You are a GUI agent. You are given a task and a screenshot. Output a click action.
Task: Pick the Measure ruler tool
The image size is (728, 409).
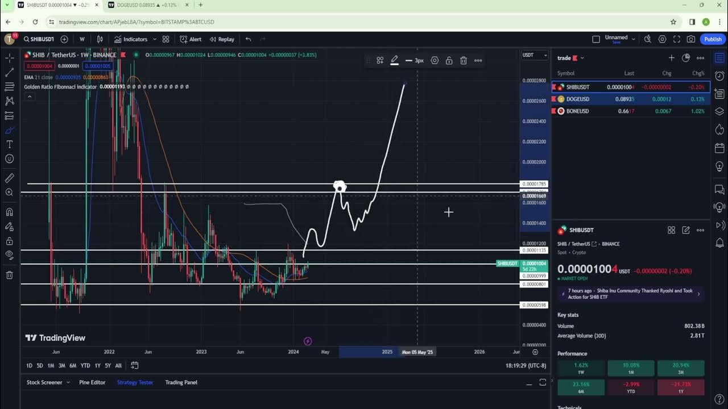click(9, 178)
